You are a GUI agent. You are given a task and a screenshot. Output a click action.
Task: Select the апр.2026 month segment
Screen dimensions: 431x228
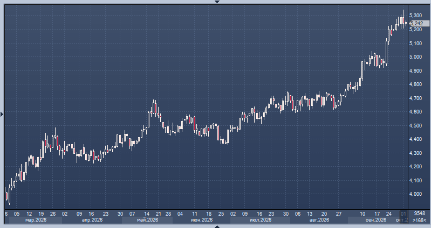[x=92, y=220]
